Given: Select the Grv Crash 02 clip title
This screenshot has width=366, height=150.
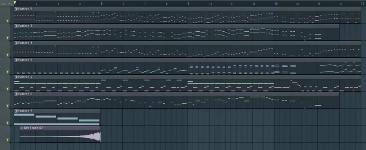Looking at the screenshot, I should [x=33, y=128].
